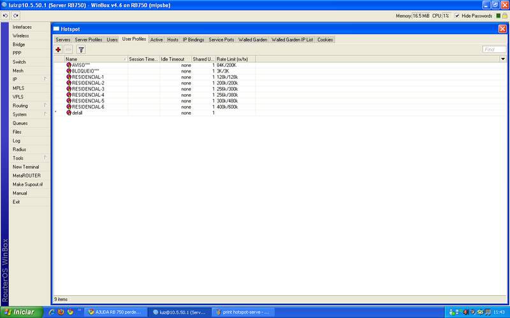Open Firefox from the quick launch

[61, 312]
